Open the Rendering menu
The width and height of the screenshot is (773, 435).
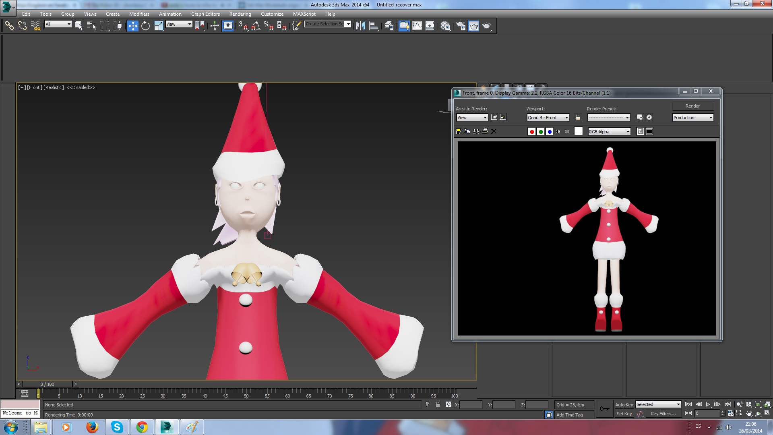[x=240, y=14]
